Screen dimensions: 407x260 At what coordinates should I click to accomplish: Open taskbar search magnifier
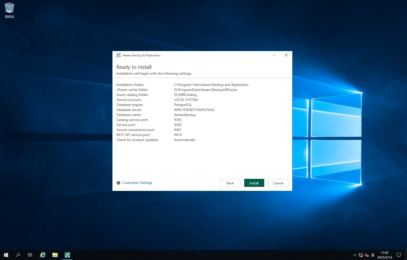point(18,255)
